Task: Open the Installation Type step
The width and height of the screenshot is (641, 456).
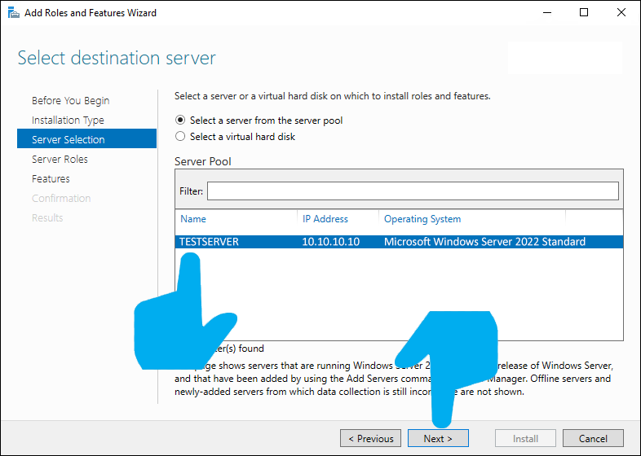Action: tap(68, 120)
